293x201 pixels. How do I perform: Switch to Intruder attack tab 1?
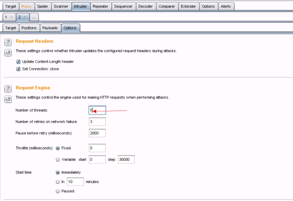[6, 17]
